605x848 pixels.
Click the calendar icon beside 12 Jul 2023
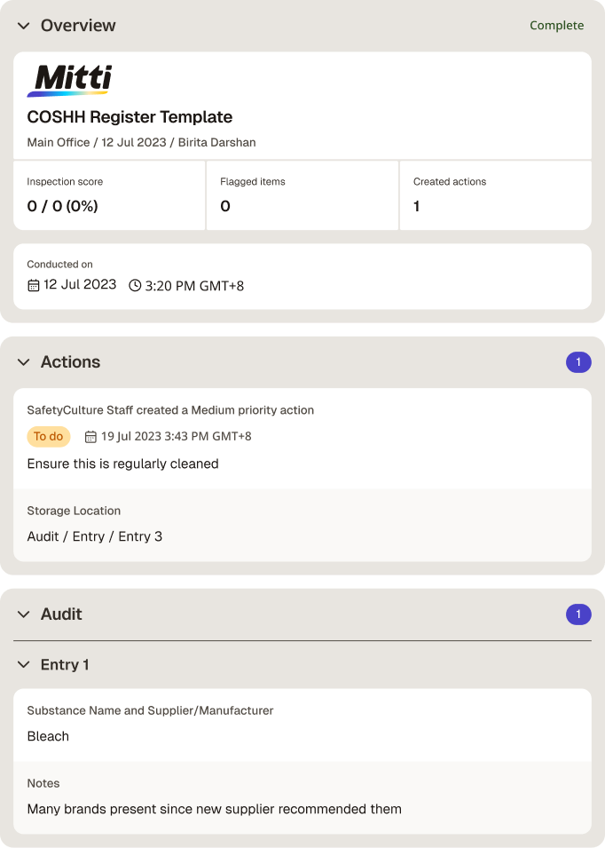tap(34, 285)
